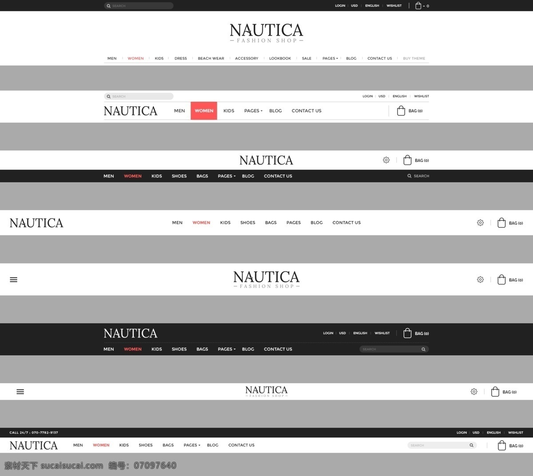Expand PAGES dropdown in the header below CALL 24/7
The height and width of the screenshot is (476, 533).
coord(192,445)
